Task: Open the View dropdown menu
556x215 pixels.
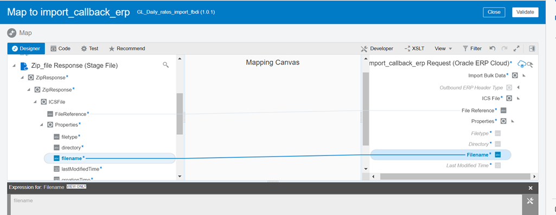Action: pos(443,49)
